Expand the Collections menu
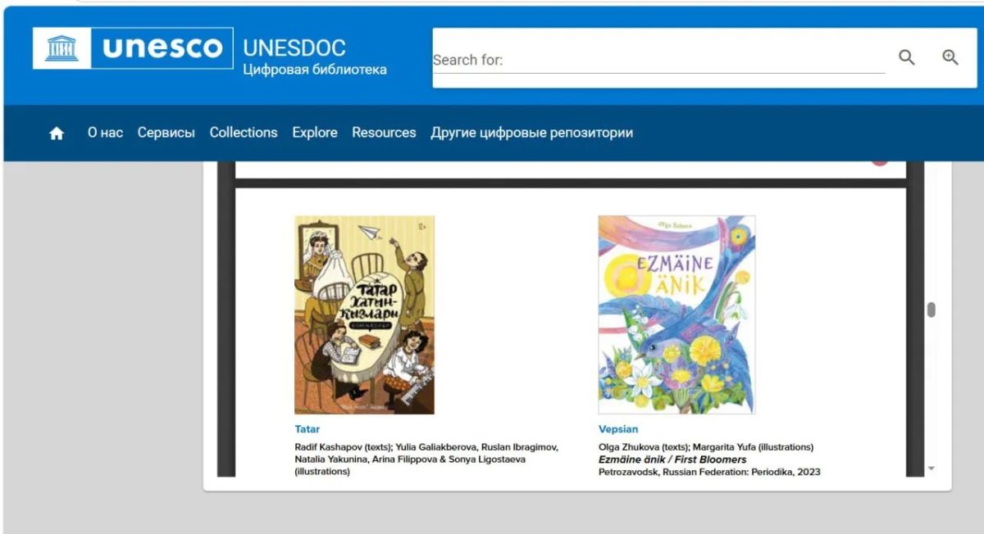Screen dimensions: 984x534 click(244, 133)
